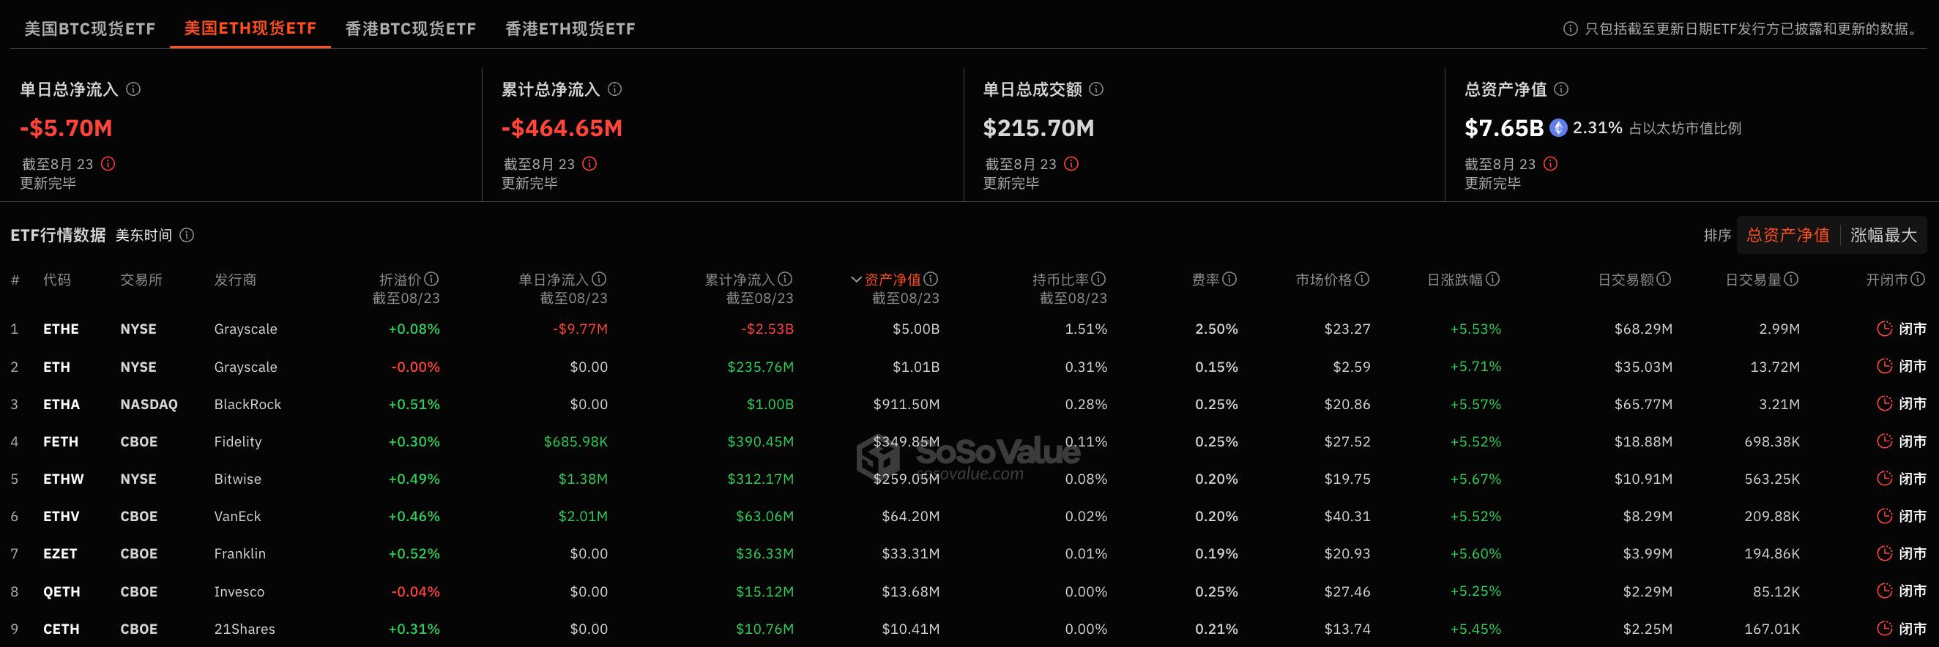
Task: Click issuer name VanEck
Action: click(x=238, y=516)
